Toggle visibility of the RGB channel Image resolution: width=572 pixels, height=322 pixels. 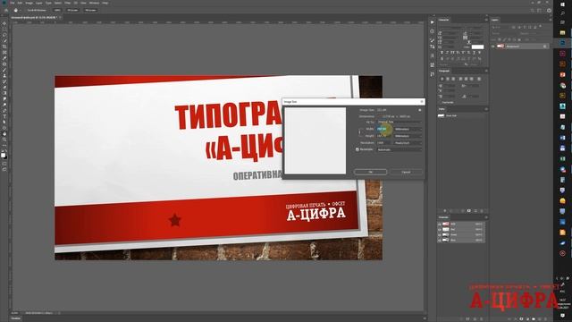point(439,224)
